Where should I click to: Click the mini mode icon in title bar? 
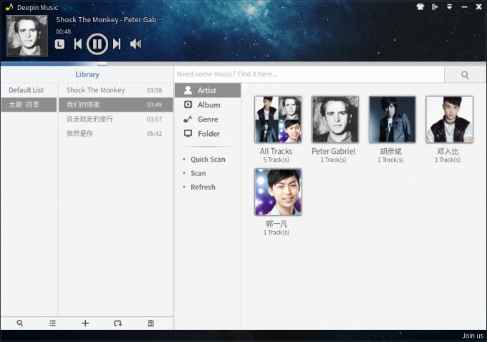435,7
